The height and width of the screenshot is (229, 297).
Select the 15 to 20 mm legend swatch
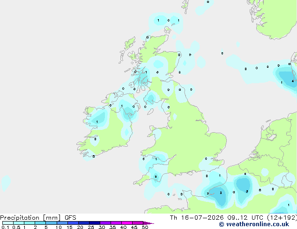pos(73,223)
